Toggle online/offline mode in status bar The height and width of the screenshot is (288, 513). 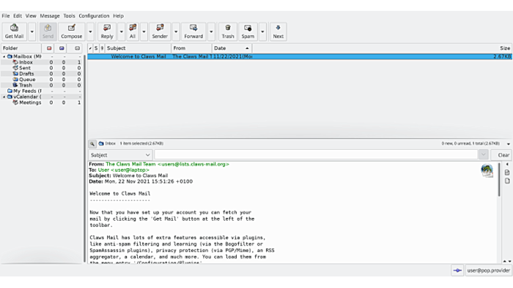457,270
